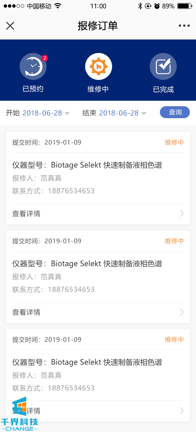Select the orange gear 维修中 icon
The image size is (196, 432).
(98, 66)
